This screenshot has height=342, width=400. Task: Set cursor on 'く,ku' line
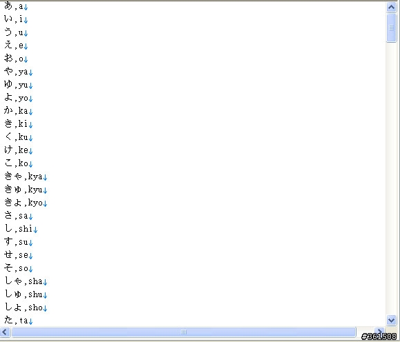point(19,137)
